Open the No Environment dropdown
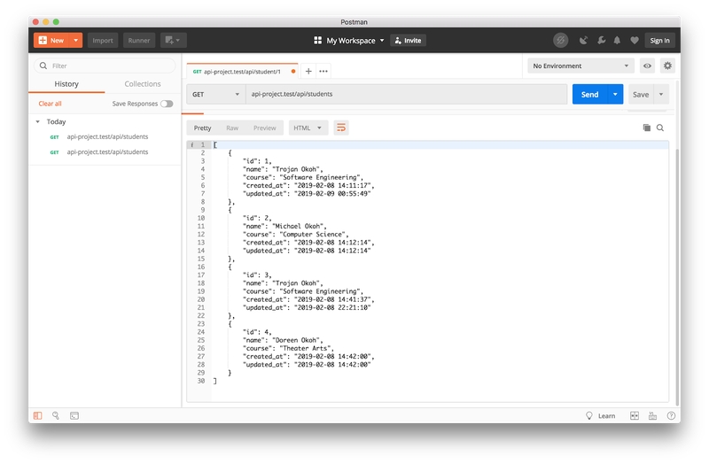This screenshot has height=464, width=709. (x=580, y=66)
